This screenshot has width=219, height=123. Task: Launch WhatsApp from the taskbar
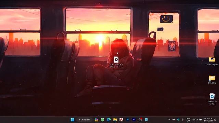(103, 120)
